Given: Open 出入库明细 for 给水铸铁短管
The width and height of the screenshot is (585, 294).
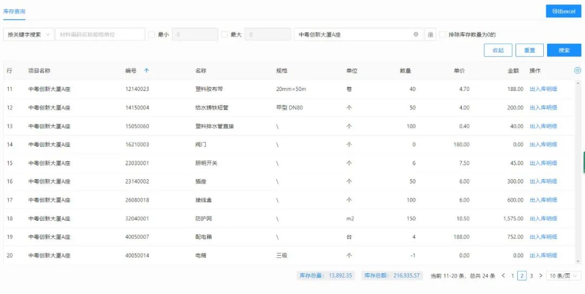Looking at the screenshot, I should pyautogui.click(x=543, y=108).
